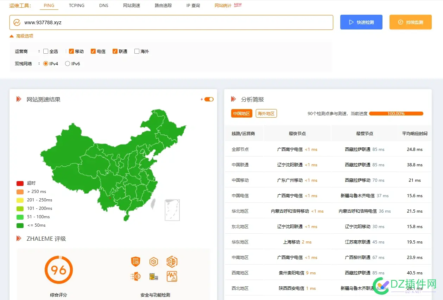The width and height of the screenshot is (443, 300).
Task: Enable the 全选 checkbox for all carriers
Action: (45, 51)
